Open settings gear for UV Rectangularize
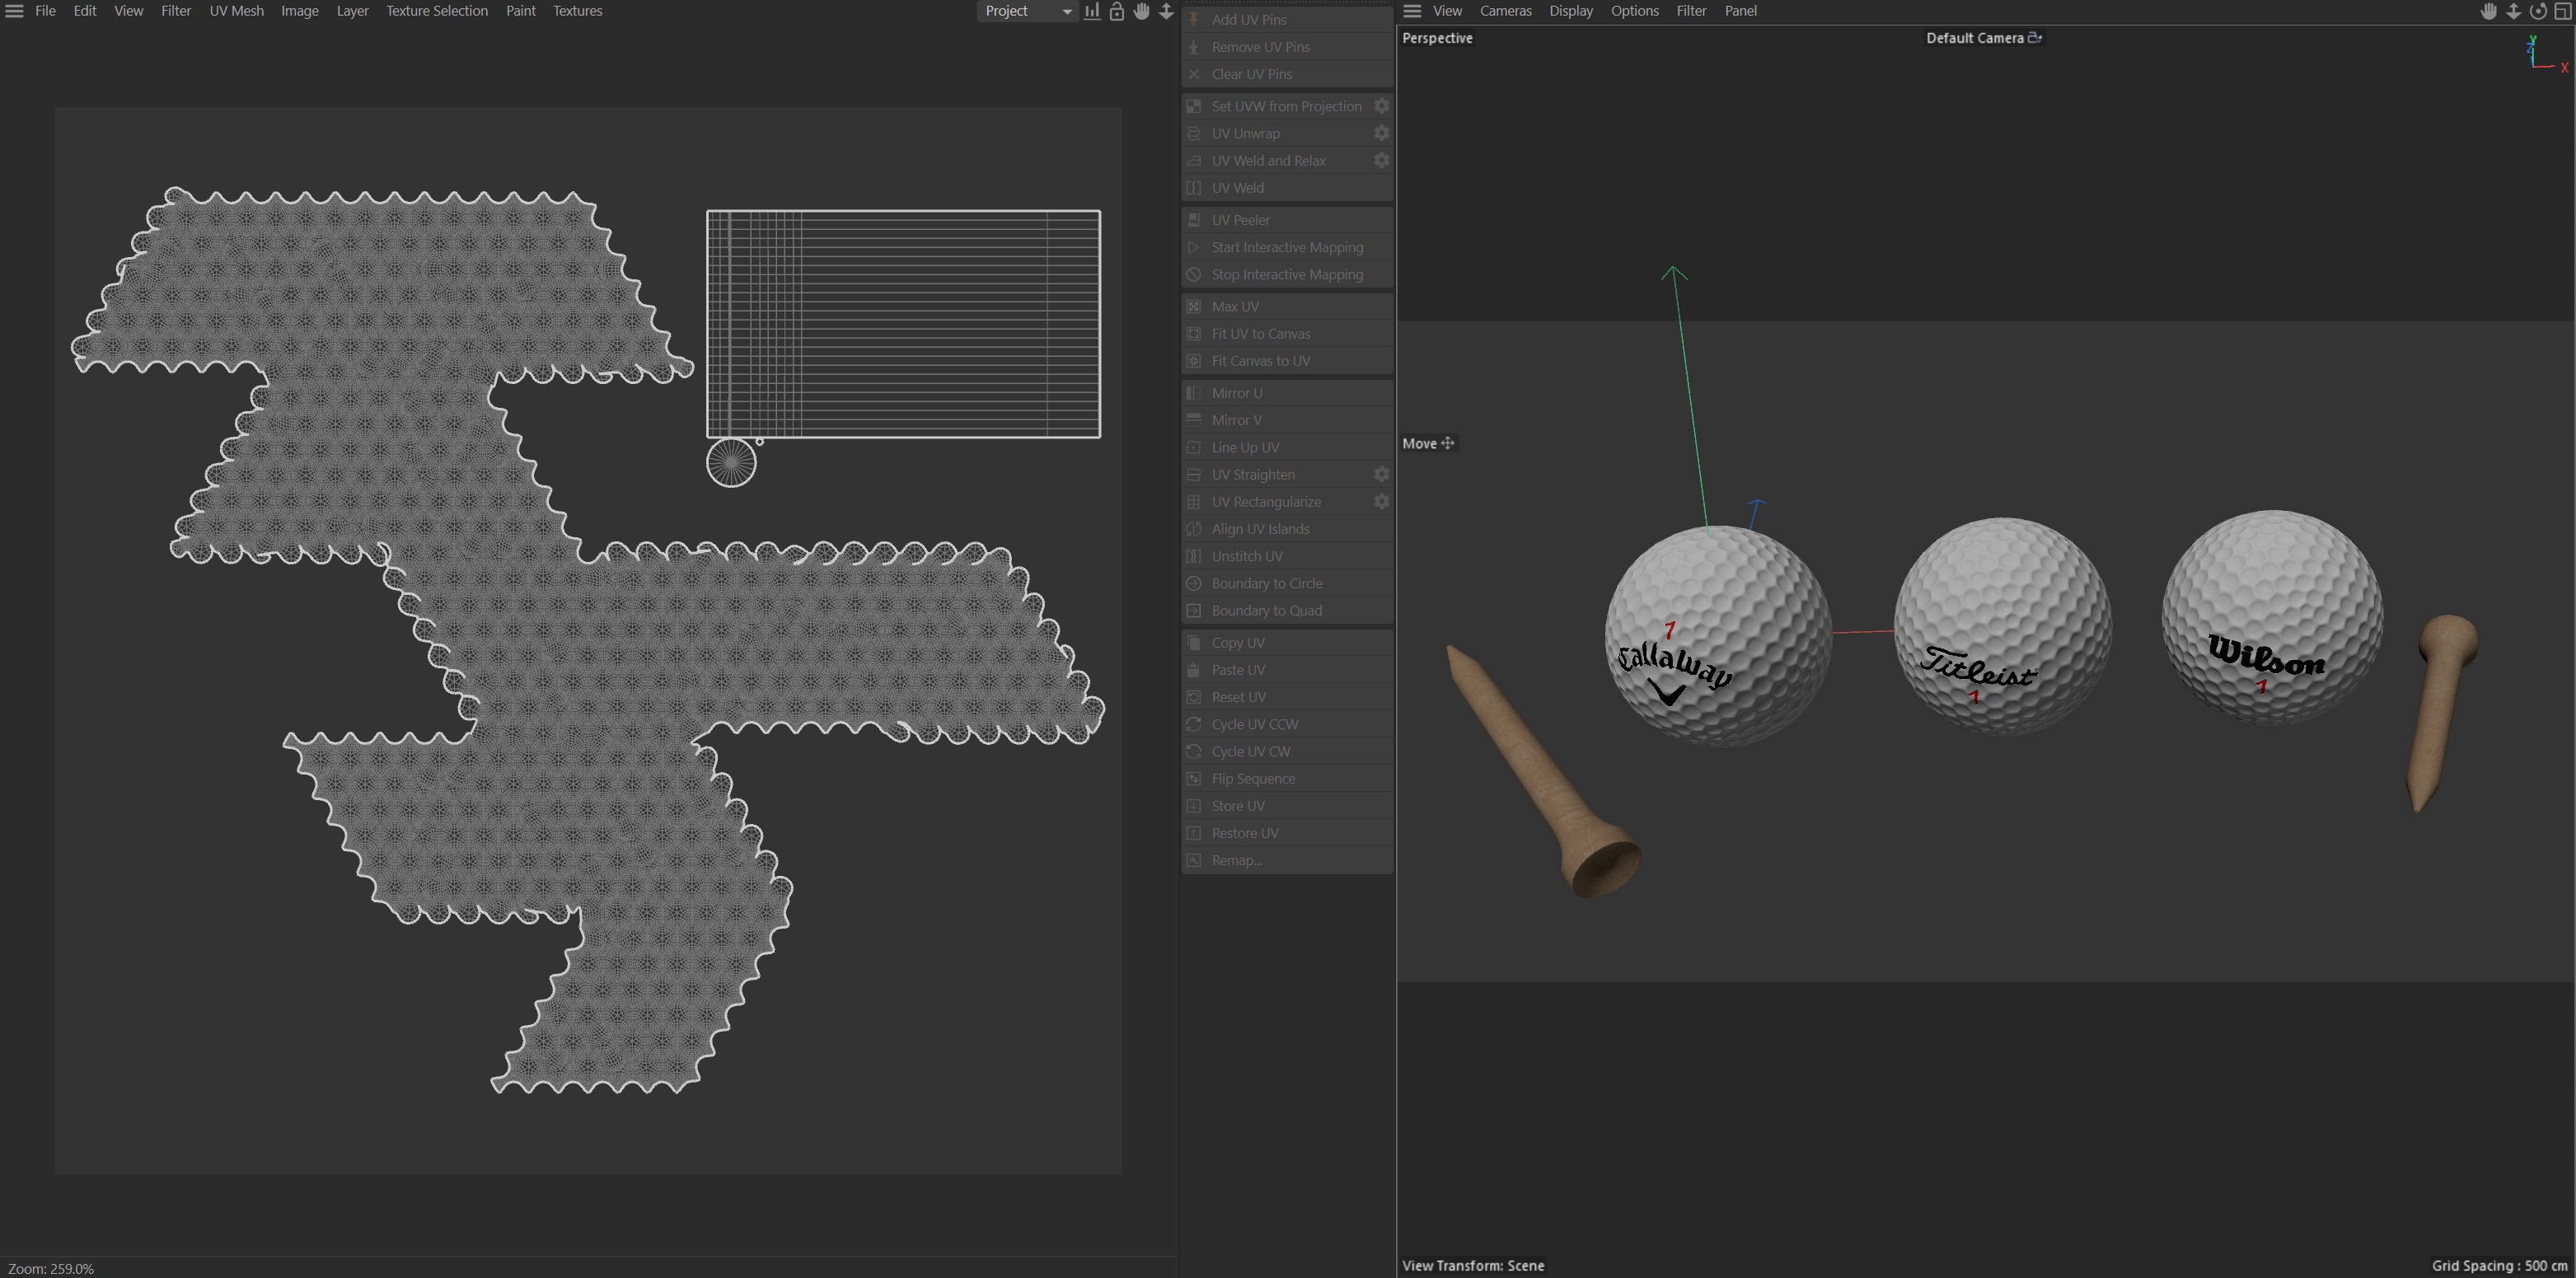Screen dimensions: 2576x1278 pos(1381,502)
